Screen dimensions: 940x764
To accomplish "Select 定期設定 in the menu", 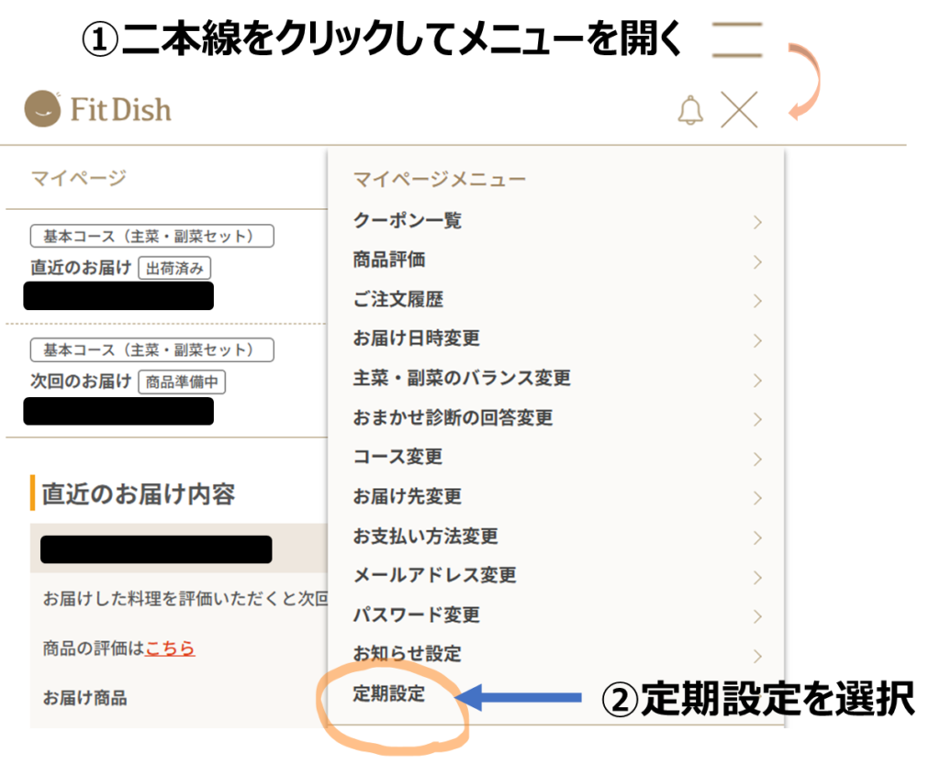I will tap(389, 694).
